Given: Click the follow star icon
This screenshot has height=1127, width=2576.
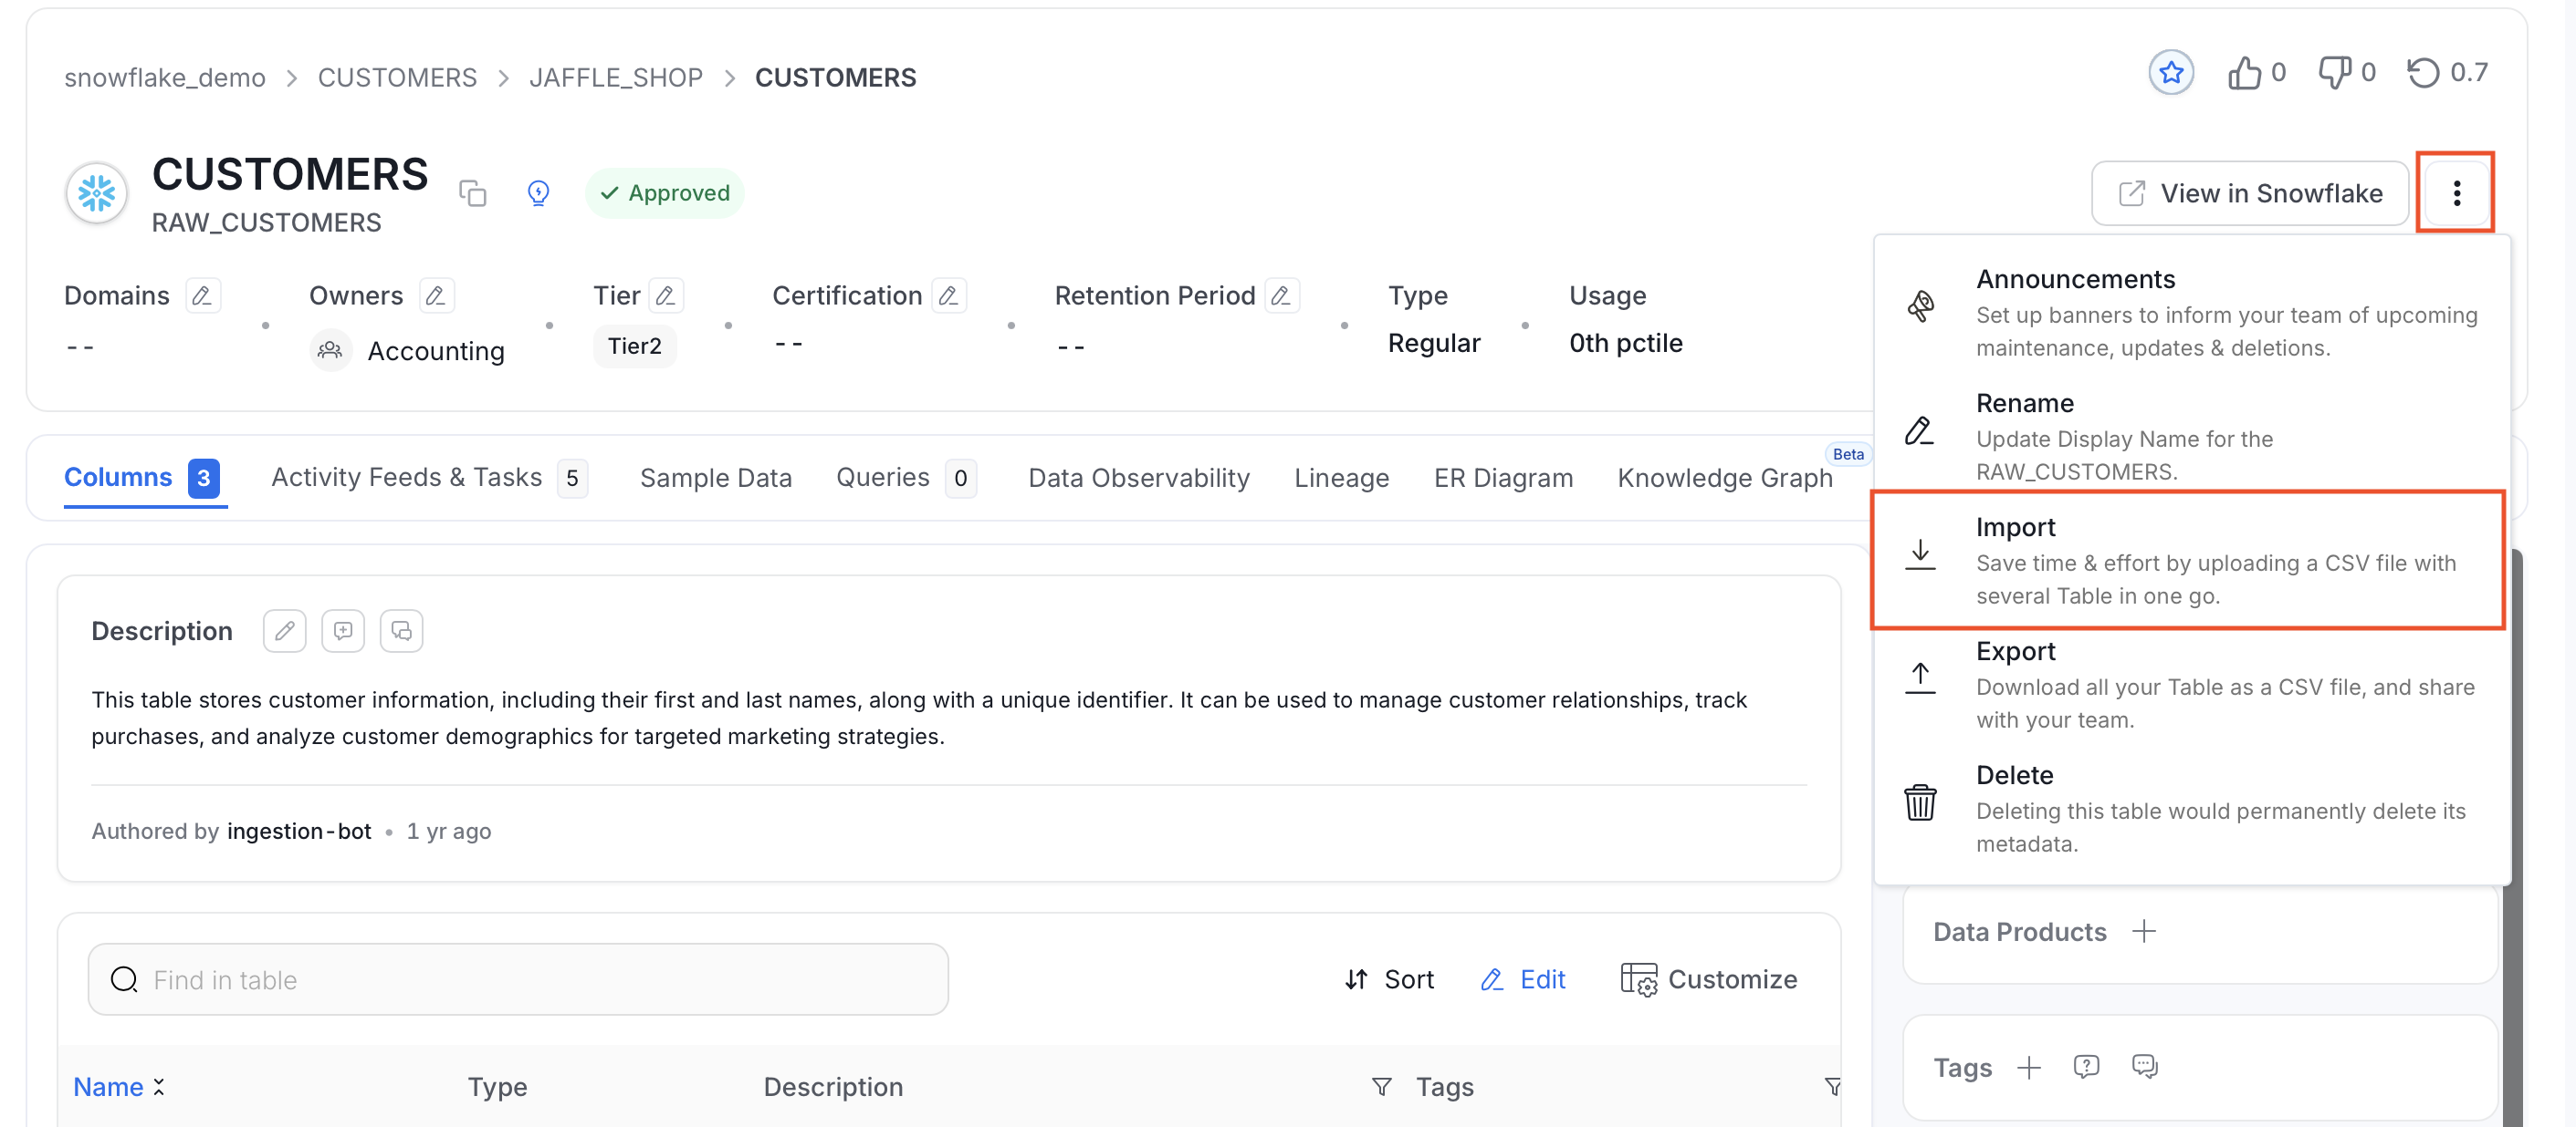Looking at the screenshot, I should [x=2170, y=73].
